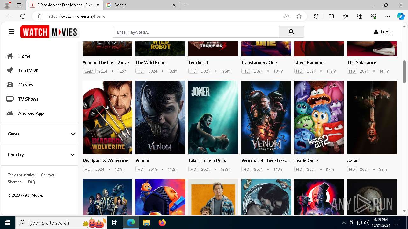Open a new browser tab
The image size is (408, 229).
point(185,5)
